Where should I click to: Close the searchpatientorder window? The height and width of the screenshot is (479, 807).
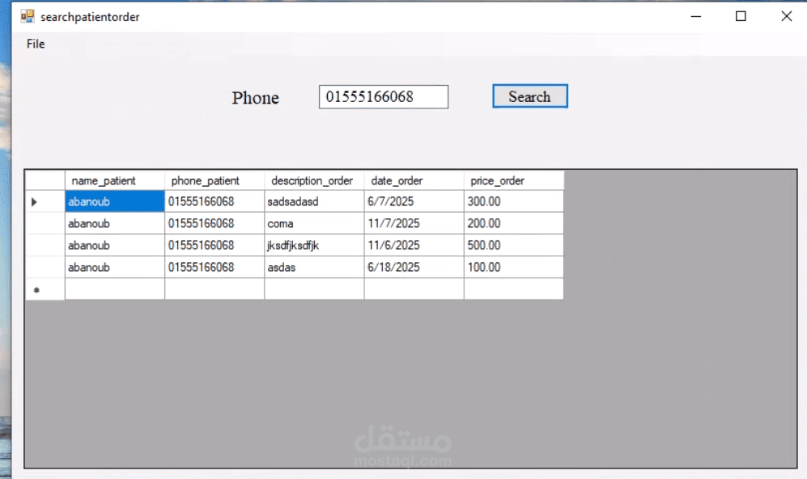[x=786, y=16]
